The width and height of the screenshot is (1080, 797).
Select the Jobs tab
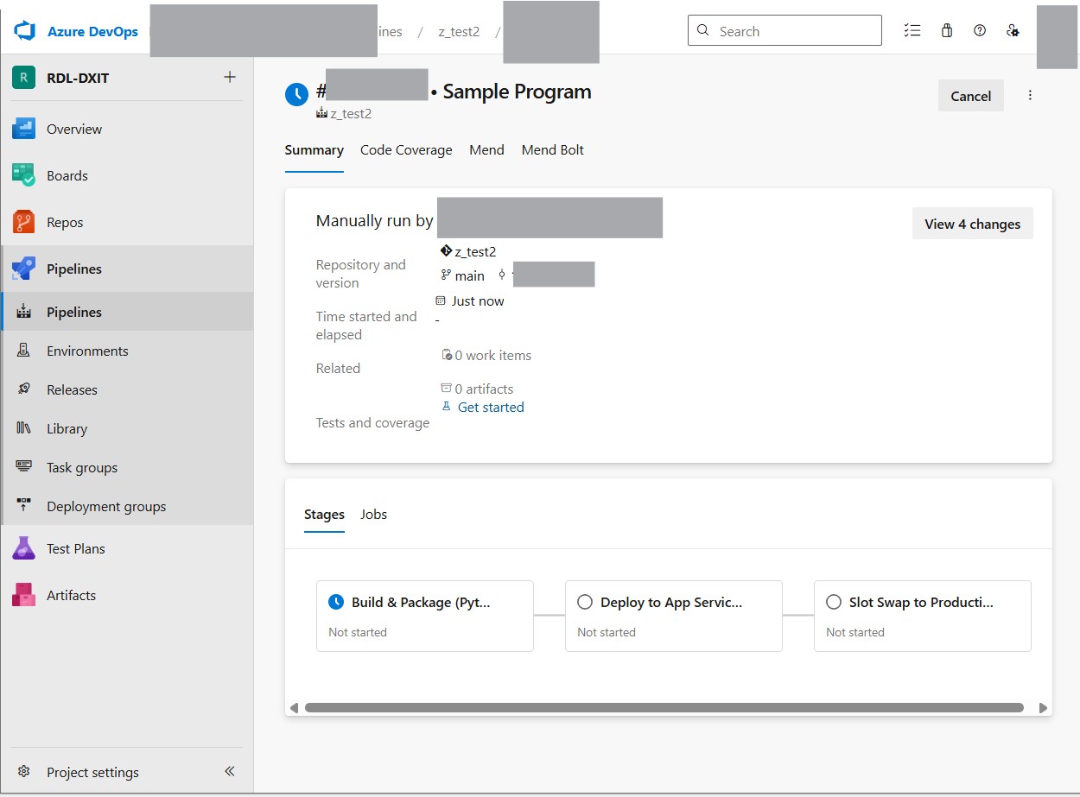tap(374, 515)
